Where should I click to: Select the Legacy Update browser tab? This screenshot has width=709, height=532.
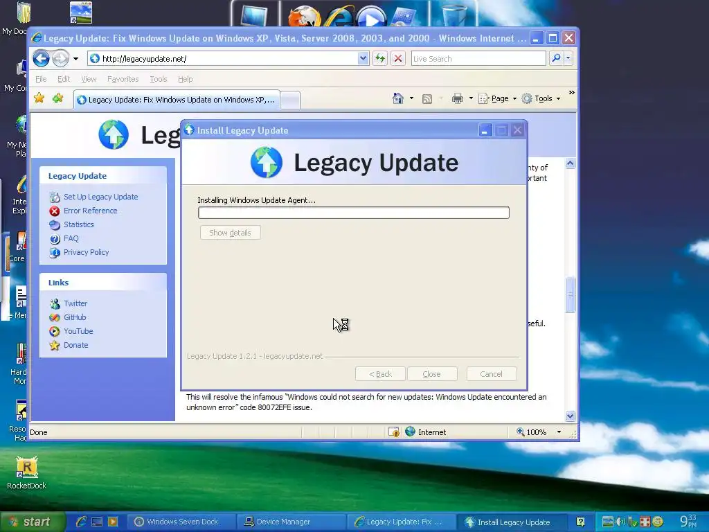(x=177, y=100)
